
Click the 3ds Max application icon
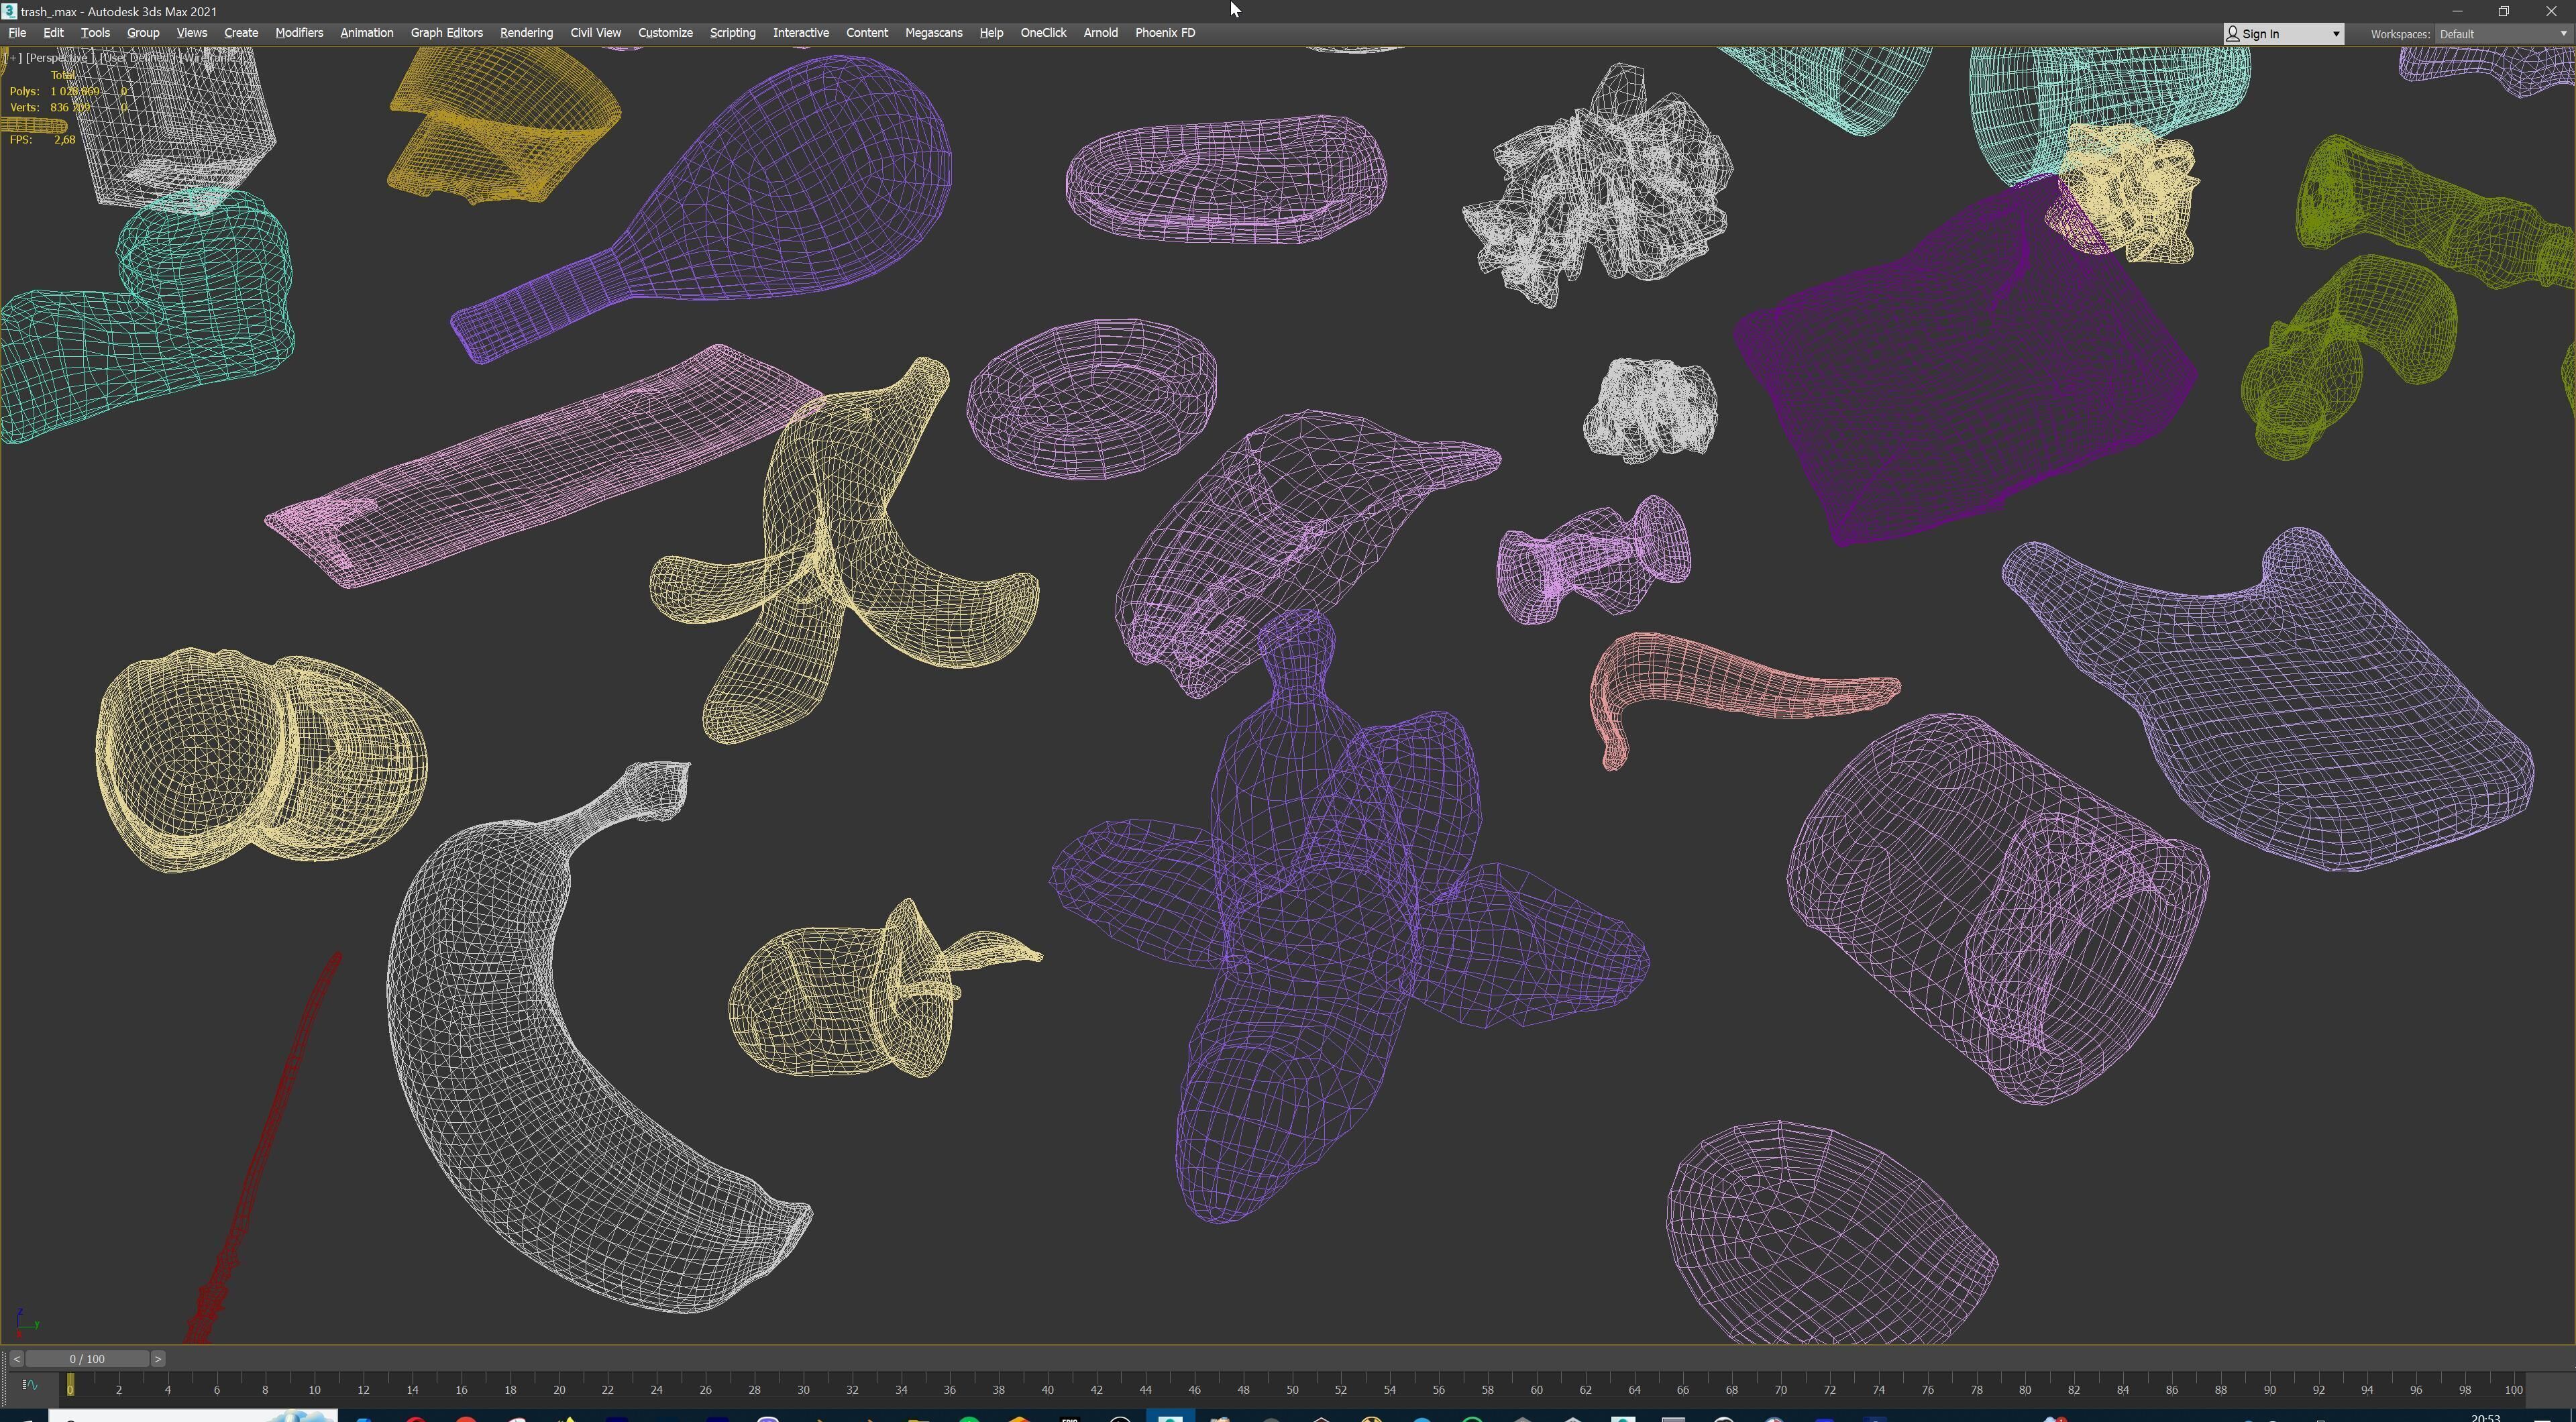(x=9, y=11)
